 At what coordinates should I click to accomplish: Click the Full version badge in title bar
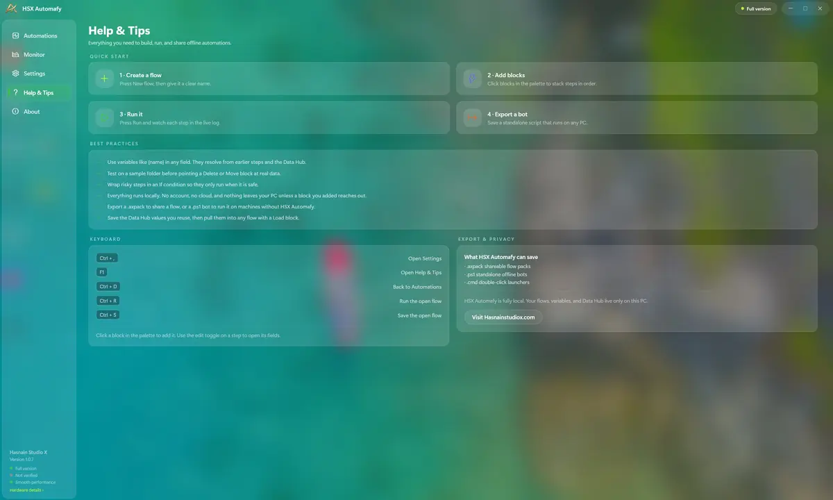[755, 9]
